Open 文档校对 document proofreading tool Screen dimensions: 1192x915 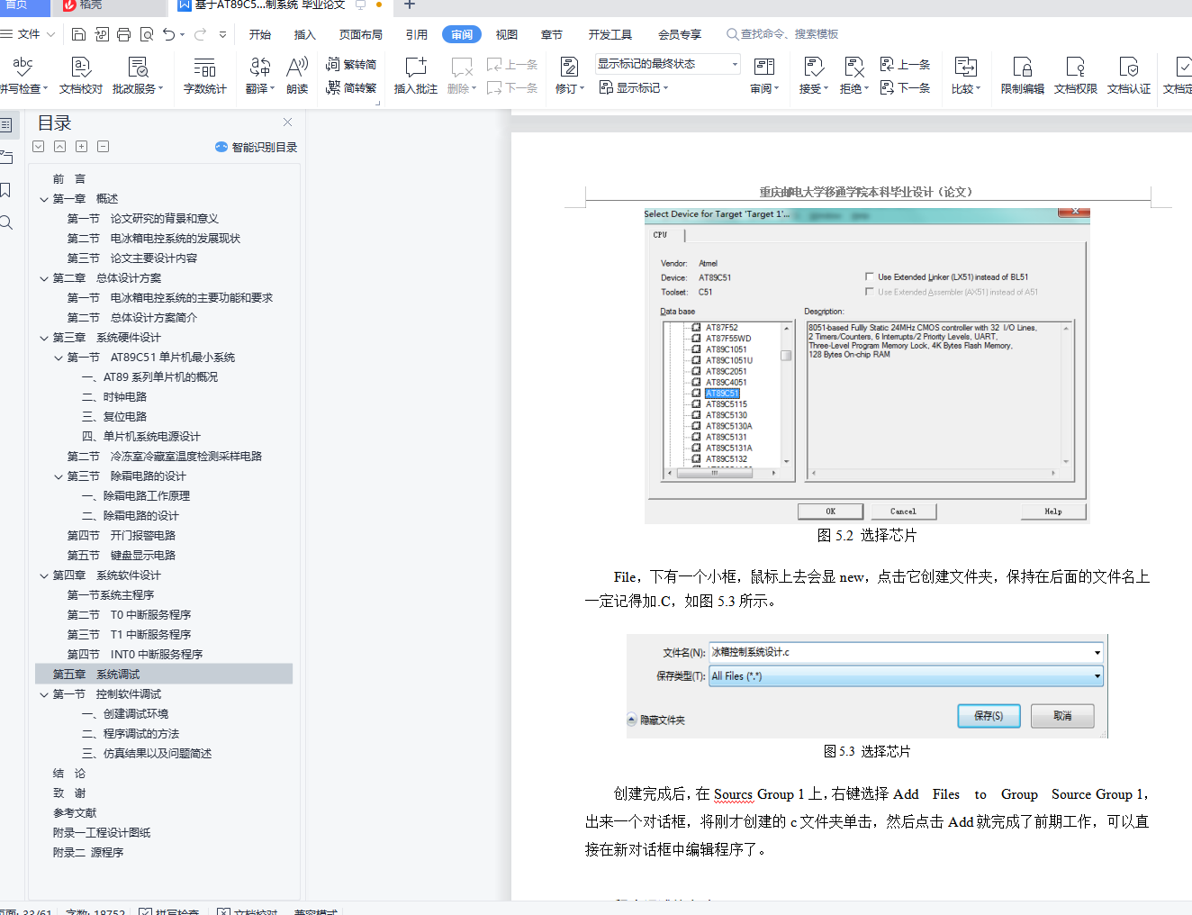[x=81, y=76]
